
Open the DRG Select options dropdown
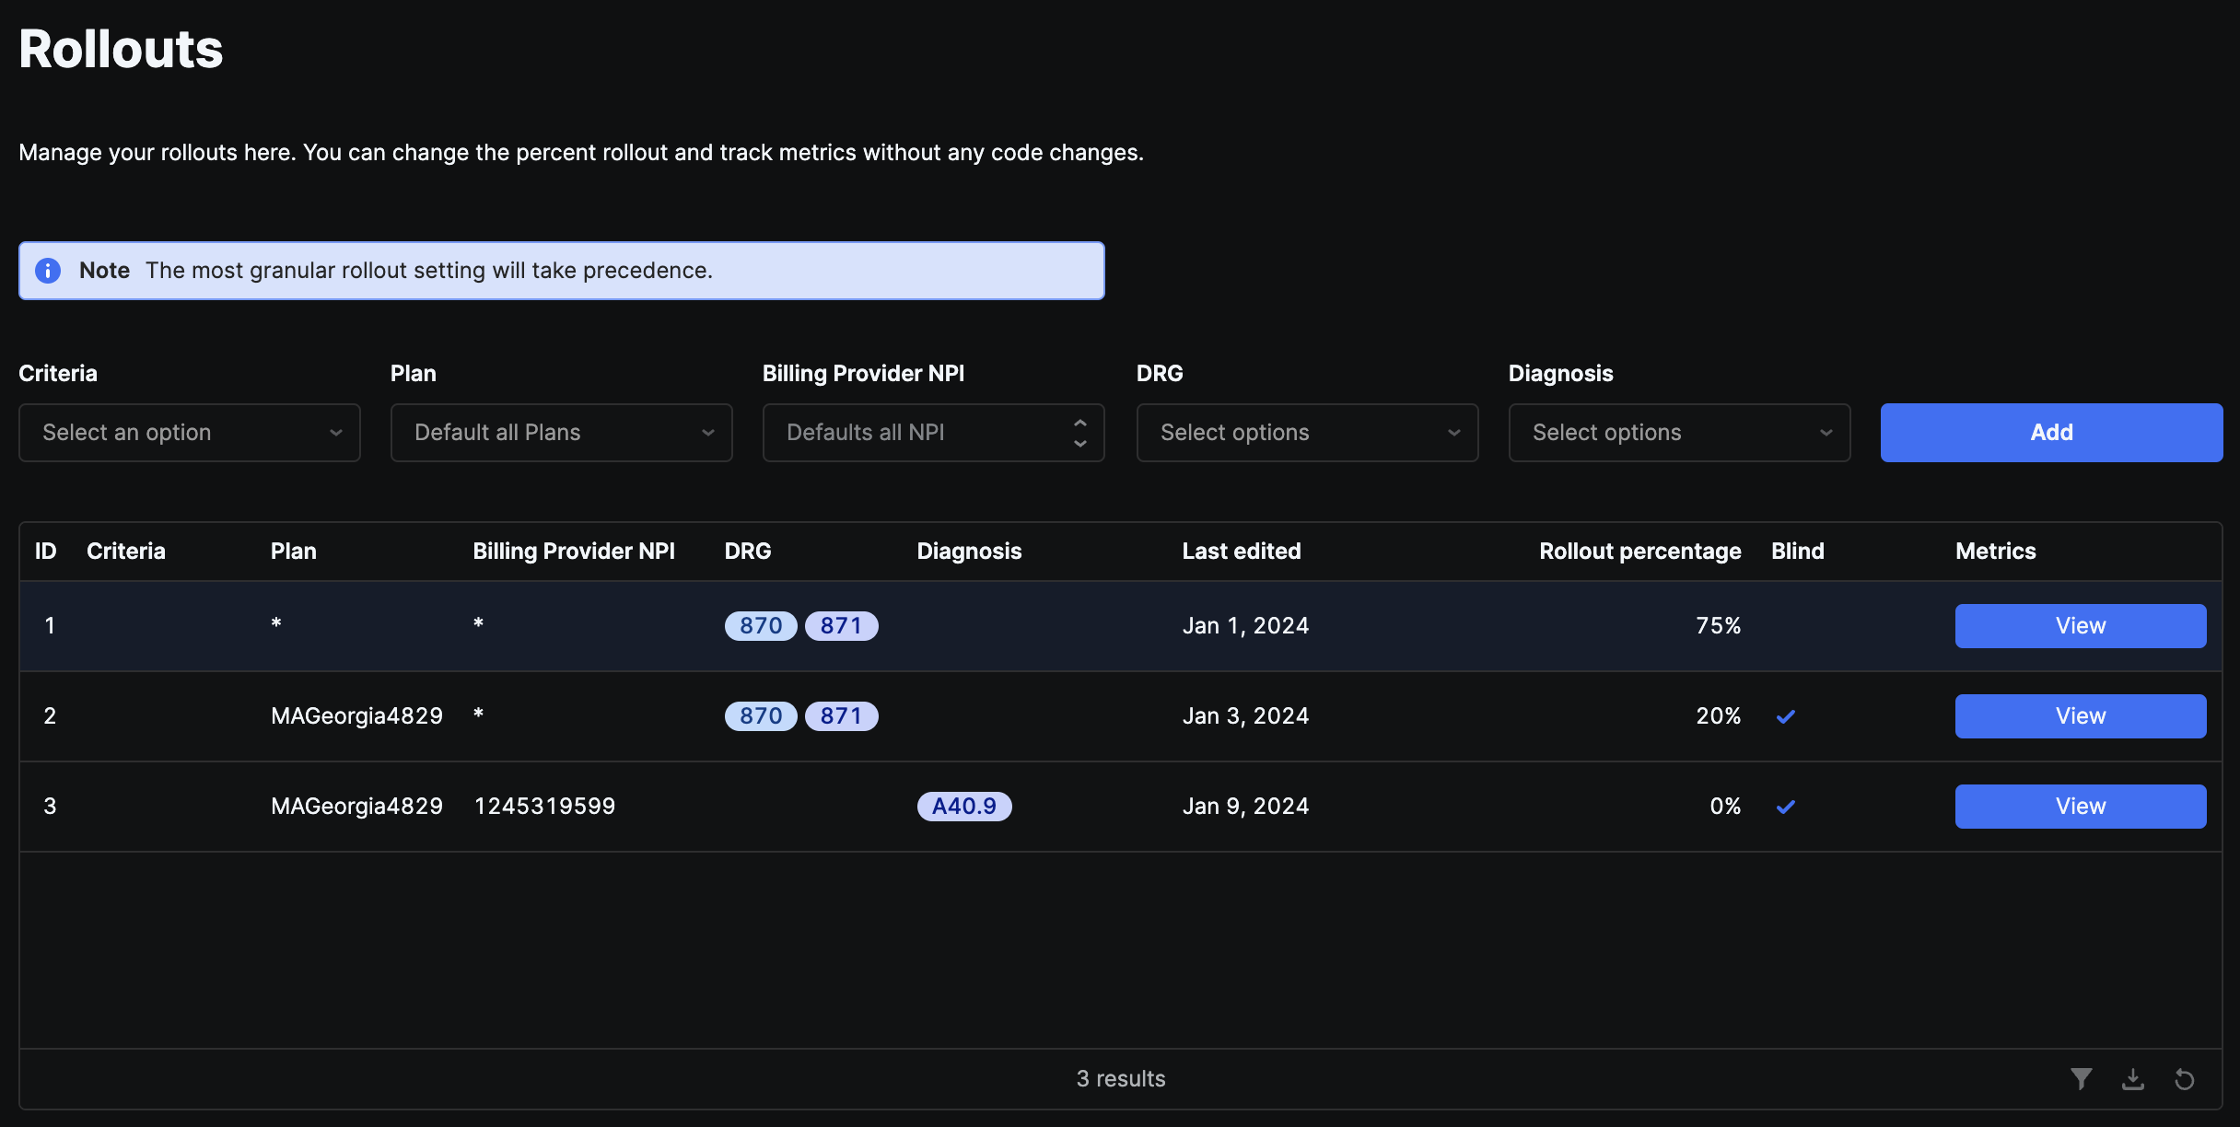[1306, 432]
